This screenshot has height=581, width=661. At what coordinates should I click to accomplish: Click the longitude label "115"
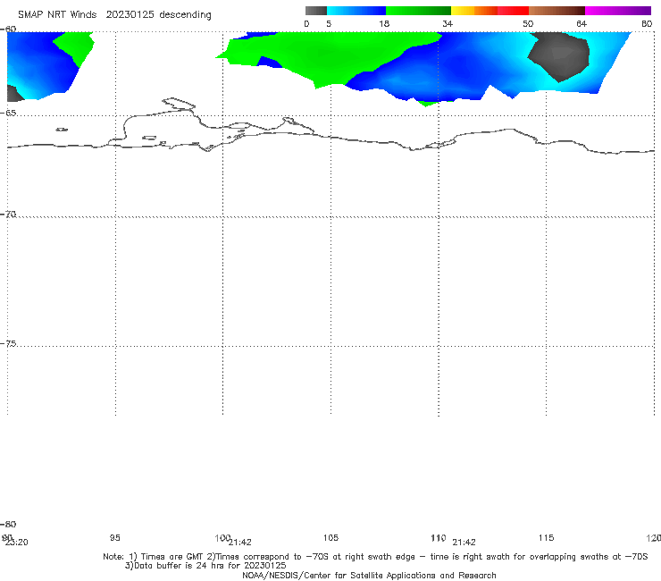click(x=547, y=537)
